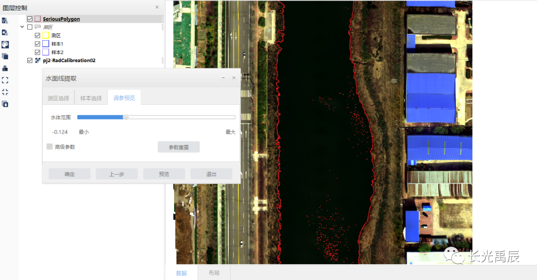The image size is (537, 280).
Task: Click the yellow 测区 layer color swatch
Action: pos(46,36)
